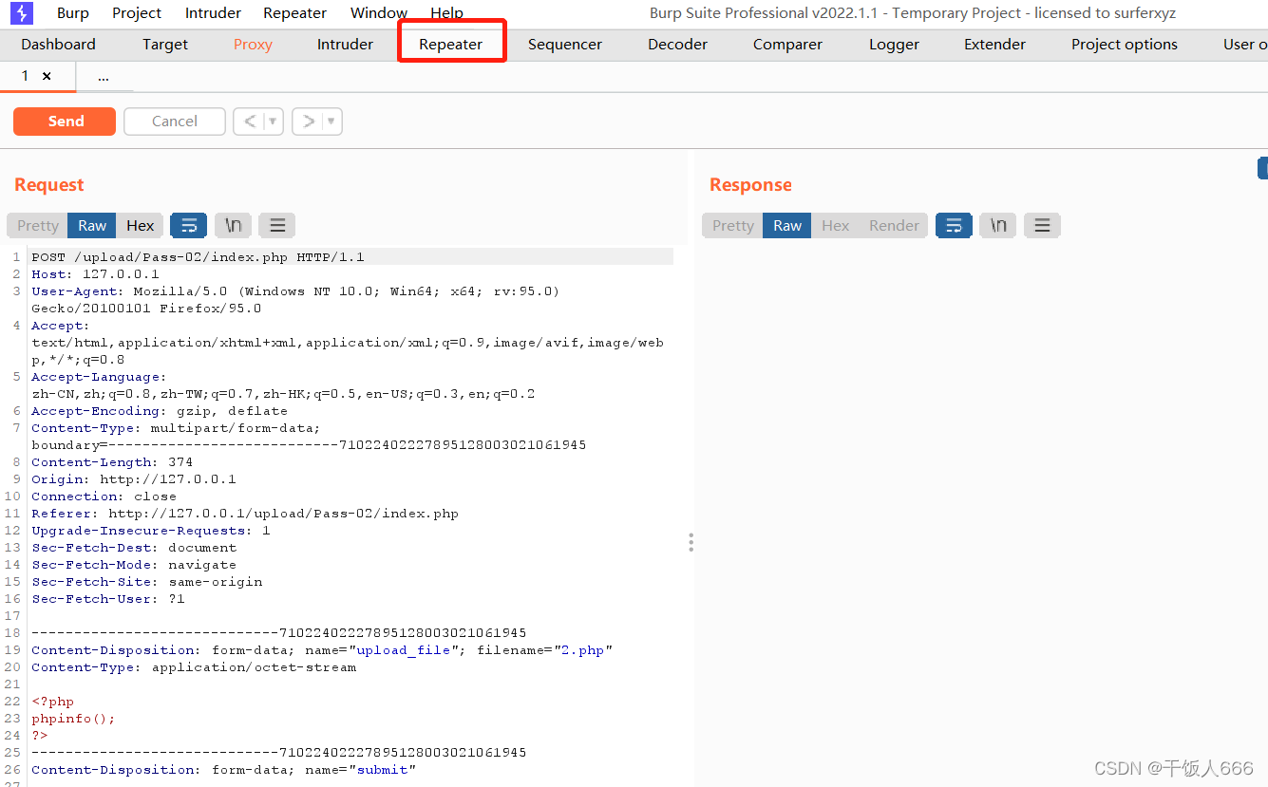Select Pretty view in Request panel
1268x787 pixels.
38,225
